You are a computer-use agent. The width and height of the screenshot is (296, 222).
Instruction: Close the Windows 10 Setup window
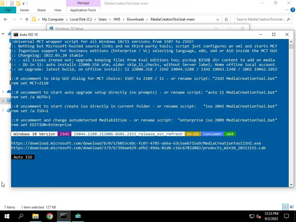[243, 28]
